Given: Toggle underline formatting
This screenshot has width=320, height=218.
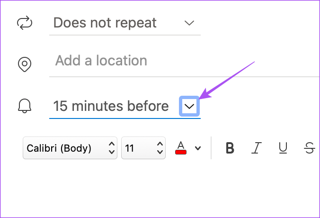Looking at the screenshot, I should tap(283, 148).
